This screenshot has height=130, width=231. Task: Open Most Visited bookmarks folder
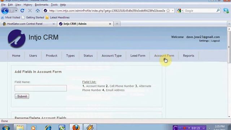point(10,17)
